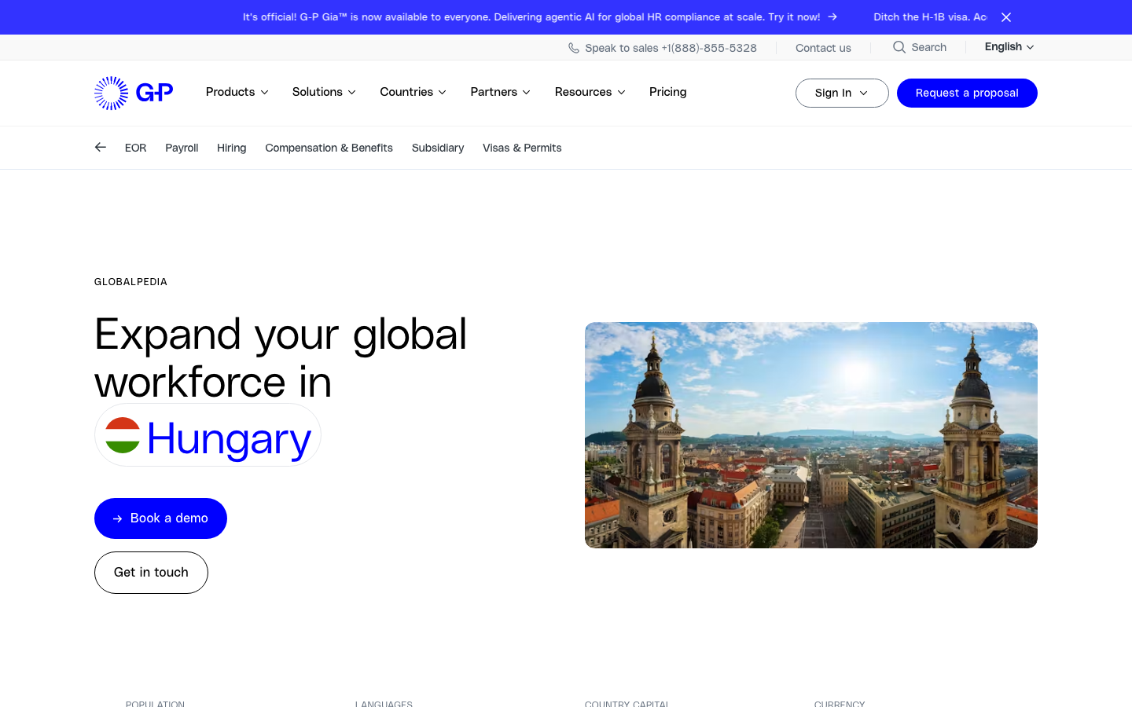The width and height of the screenshot is (1132, 707).
Task: Open the Partners dropdown
Action: pos(501,92)
